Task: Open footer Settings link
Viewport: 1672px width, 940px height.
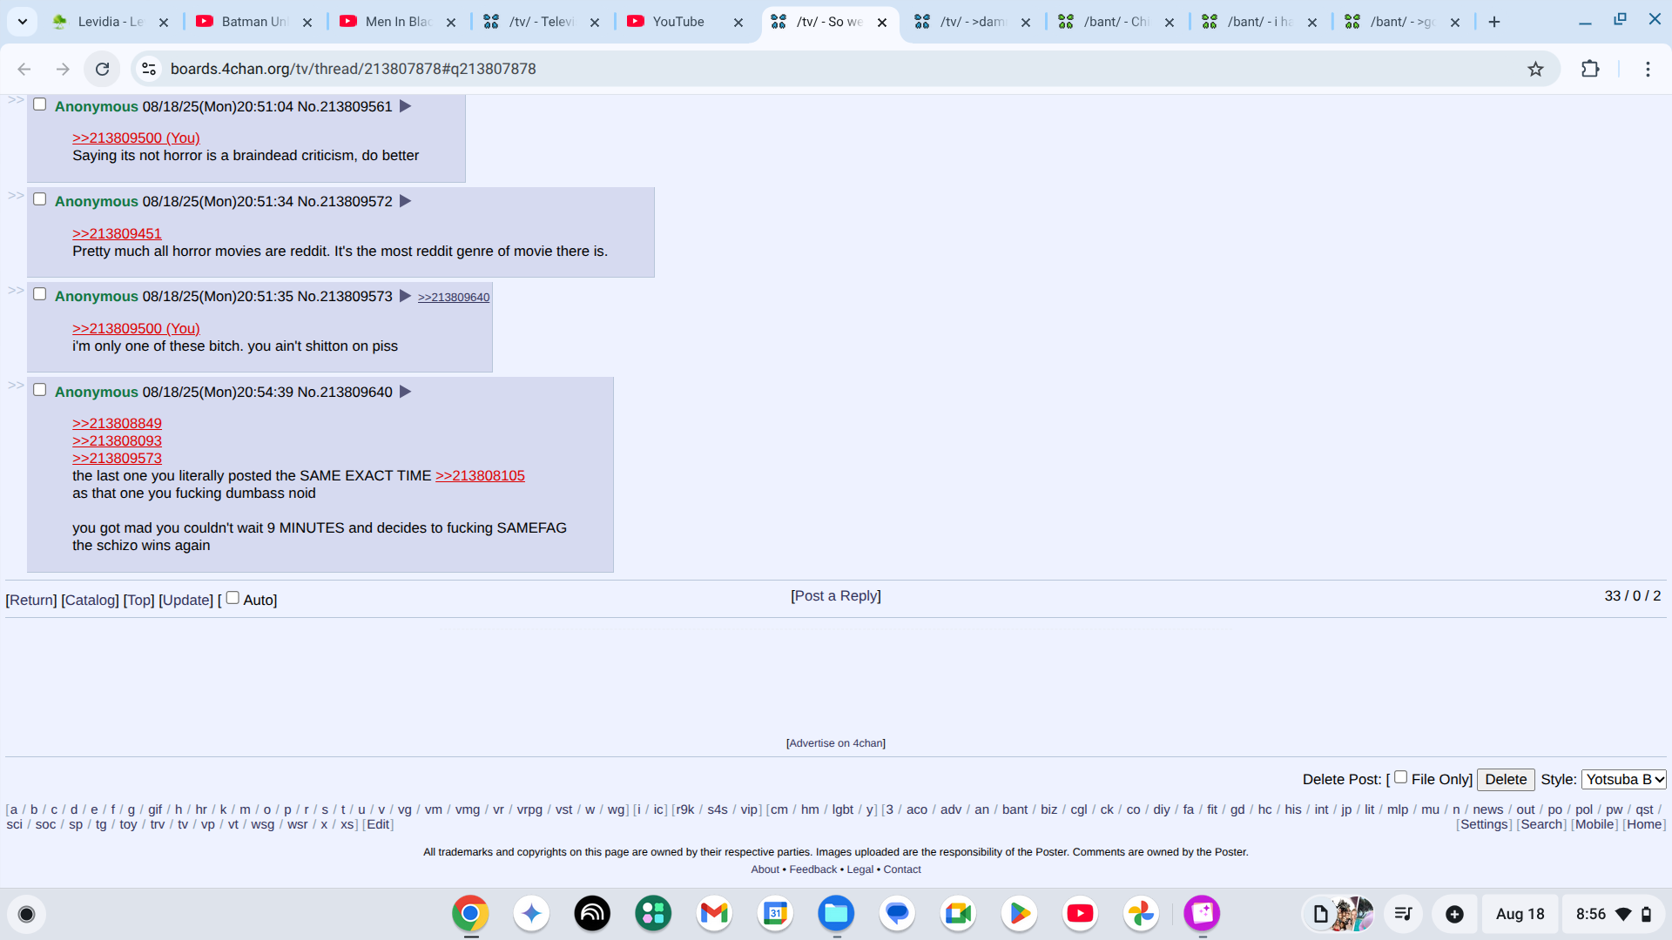Action: [x=1484, y=824]
